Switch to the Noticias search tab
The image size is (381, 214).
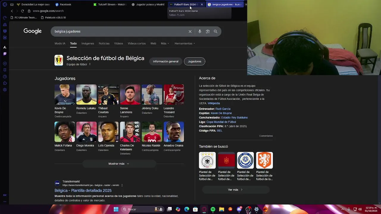[104, 43]
